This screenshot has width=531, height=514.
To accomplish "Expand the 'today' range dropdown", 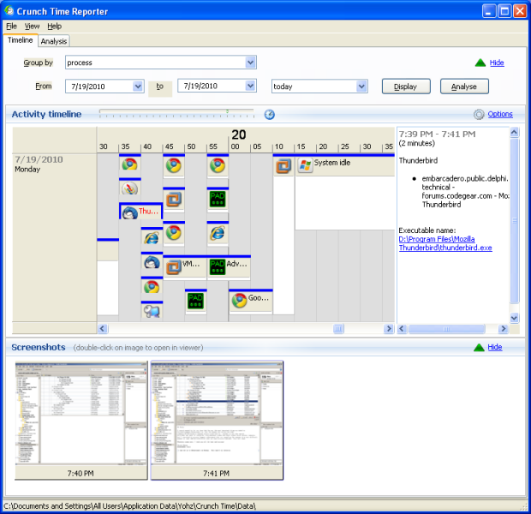I will tap(361, 87).
